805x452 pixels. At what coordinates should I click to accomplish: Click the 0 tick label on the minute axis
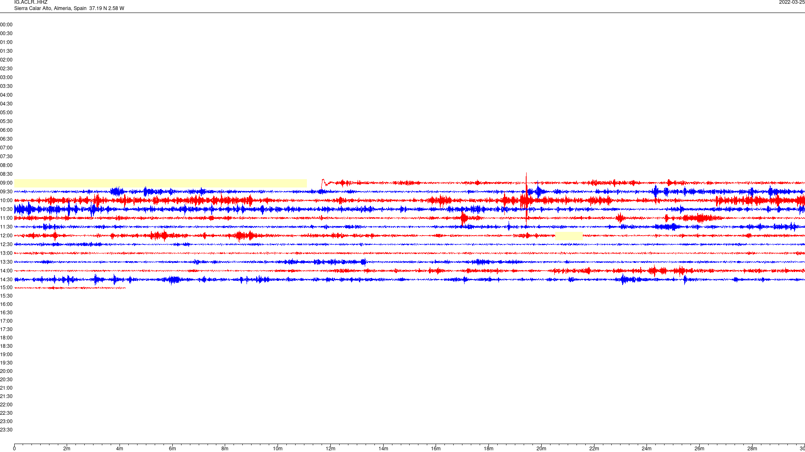coord(14,449)
